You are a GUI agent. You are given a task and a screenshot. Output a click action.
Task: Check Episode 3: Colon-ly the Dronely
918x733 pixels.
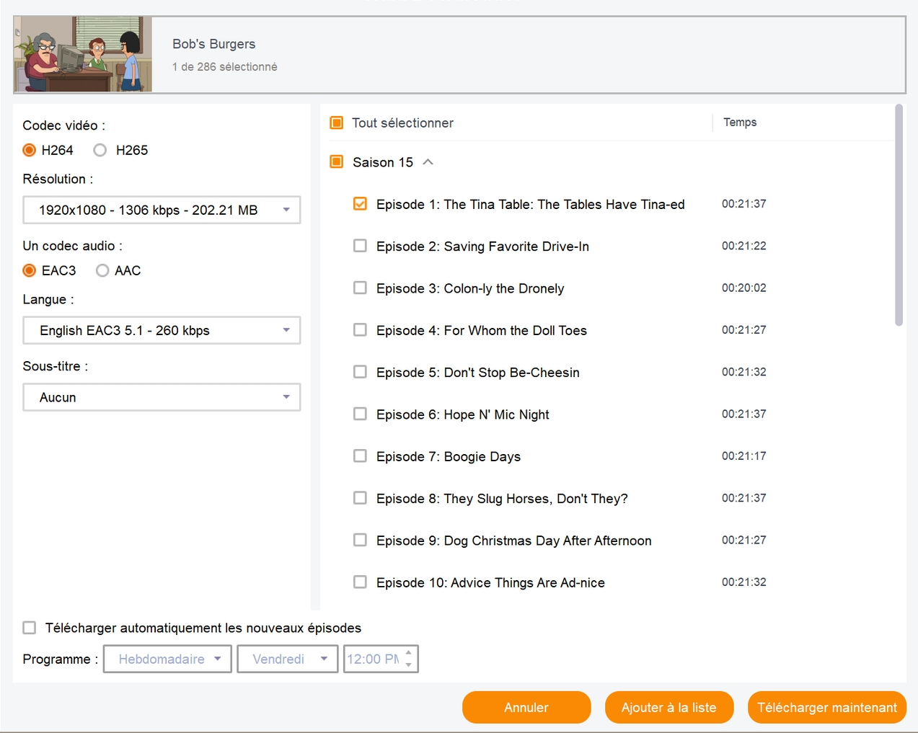360,288
